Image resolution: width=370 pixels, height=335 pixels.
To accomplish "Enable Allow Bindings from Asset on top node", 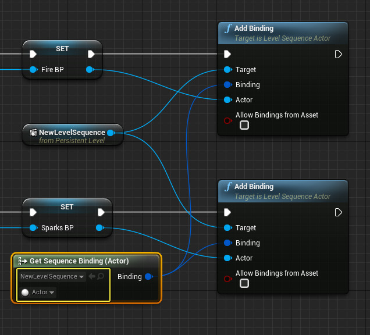I will click(244, 125).
